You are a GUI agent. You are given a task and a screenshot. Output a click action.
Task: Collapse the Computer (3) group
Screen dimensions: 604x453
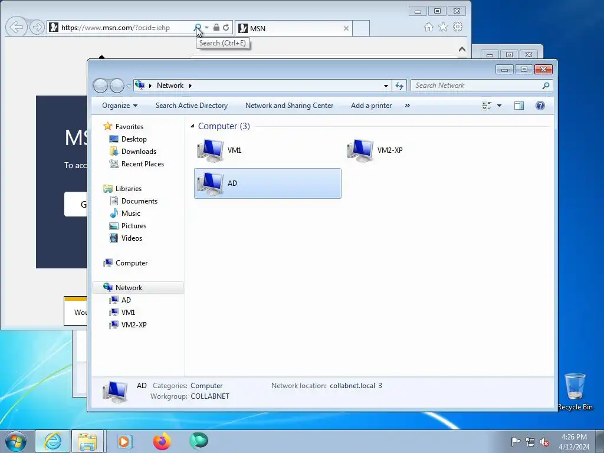coord(192,126)
